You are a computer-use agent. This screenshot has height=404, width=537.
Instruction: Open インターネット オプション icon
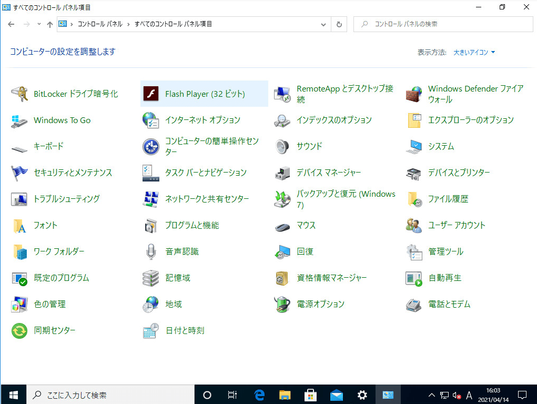(x=151, y=120)
